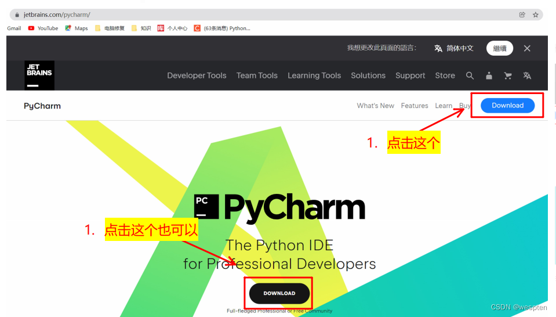The image size is (556, 317).
Task: Close the language suggestion banner
Action: click(527, 48)
